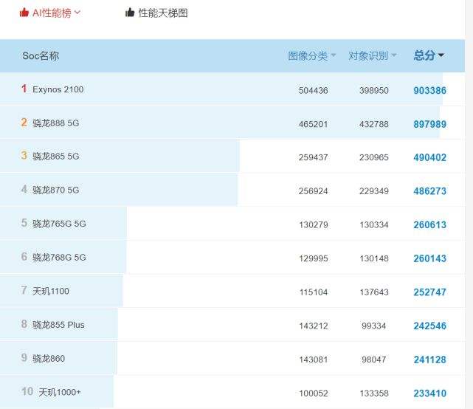Viewport: 473px width, 409px height.
Task: Click the red thumbs-up icon beside AI性能榜
Action: point(24,13)
